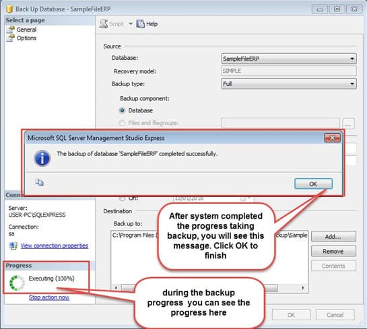Open the Script dropdown arrow

[x=131, y=24]
